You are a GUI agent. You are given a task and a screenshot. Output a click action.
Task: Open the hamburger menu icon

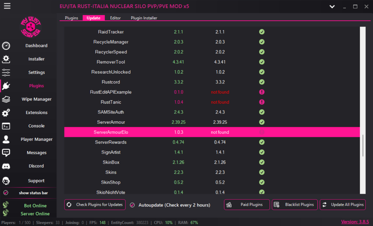(x=7, y=6)
